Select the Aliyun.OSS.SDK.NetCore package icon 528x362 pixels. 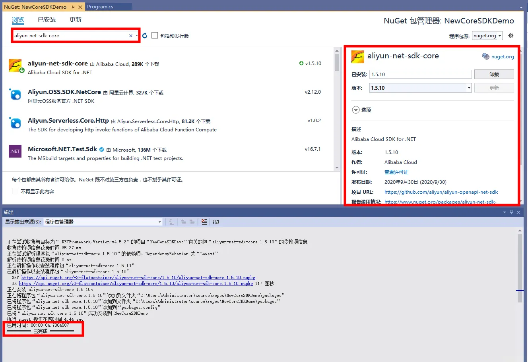(x=16, y=94)
